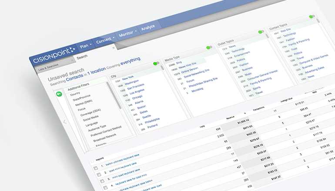Select the Social Media additional filter
This screenshot has height=191, width=335.
point(91,119)
